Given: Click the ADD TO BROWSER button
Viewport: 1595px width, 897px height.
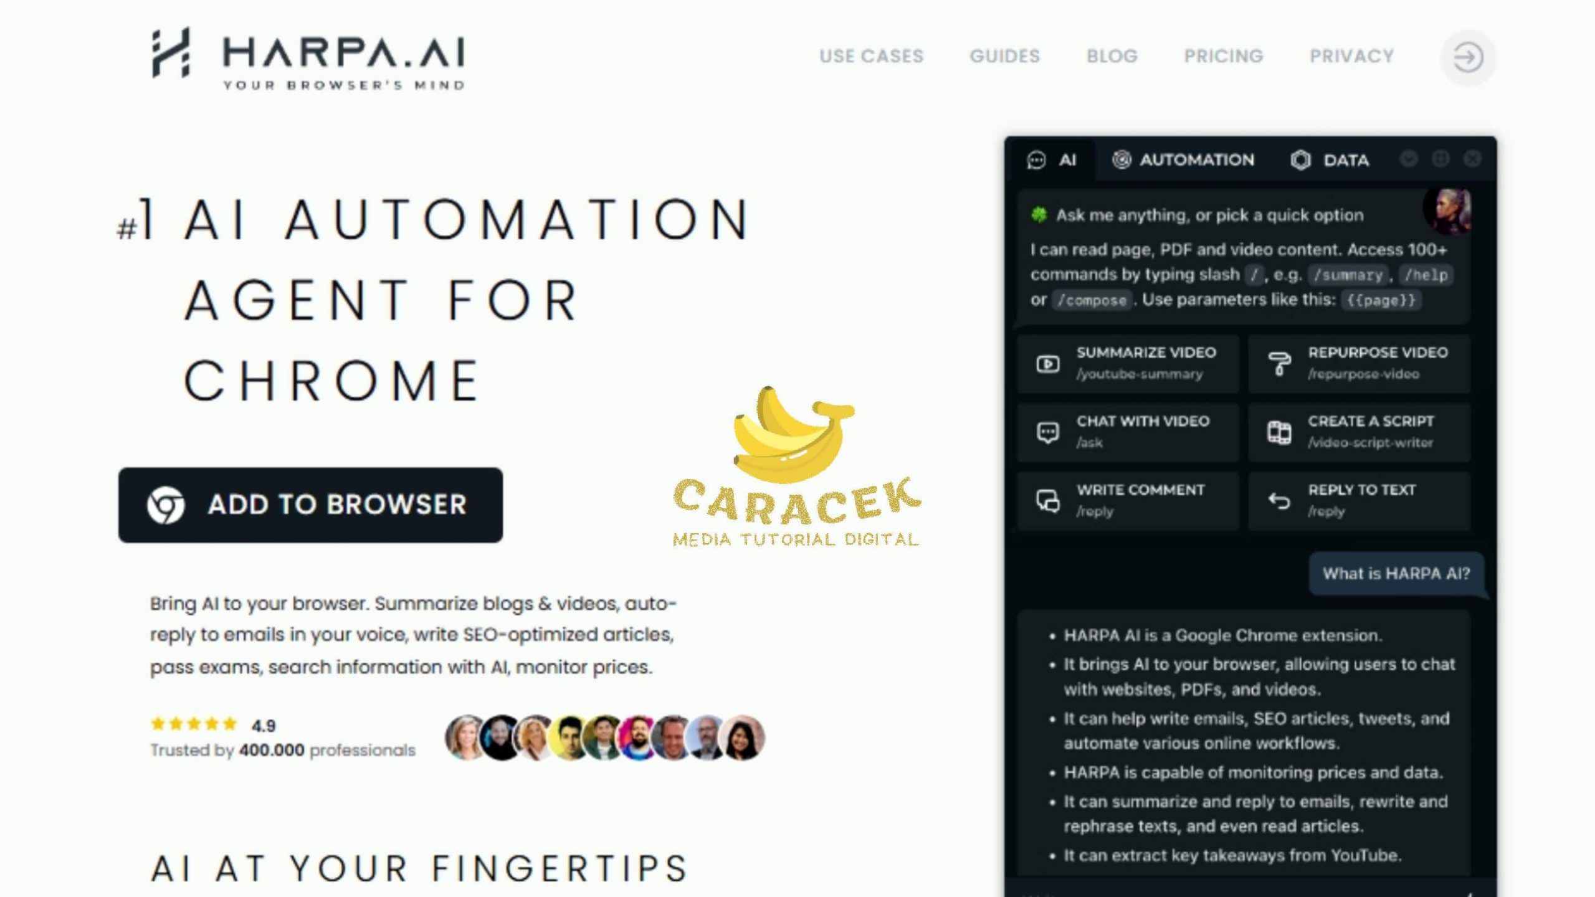Looking at the screenshot, I should tap(311, 505).
